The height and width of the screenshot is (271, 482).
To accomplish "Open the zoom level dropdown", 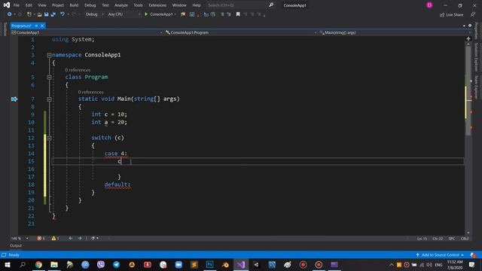I will (20, 239).
